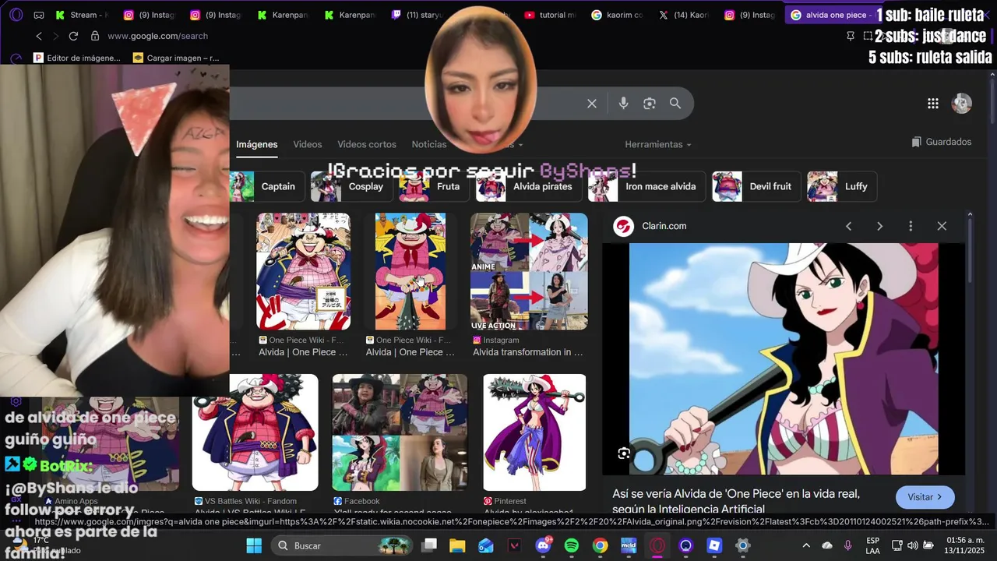This screenshot has width=997, height=561.
Task: Open the Windows Start menu
Action: coord(254,545)
